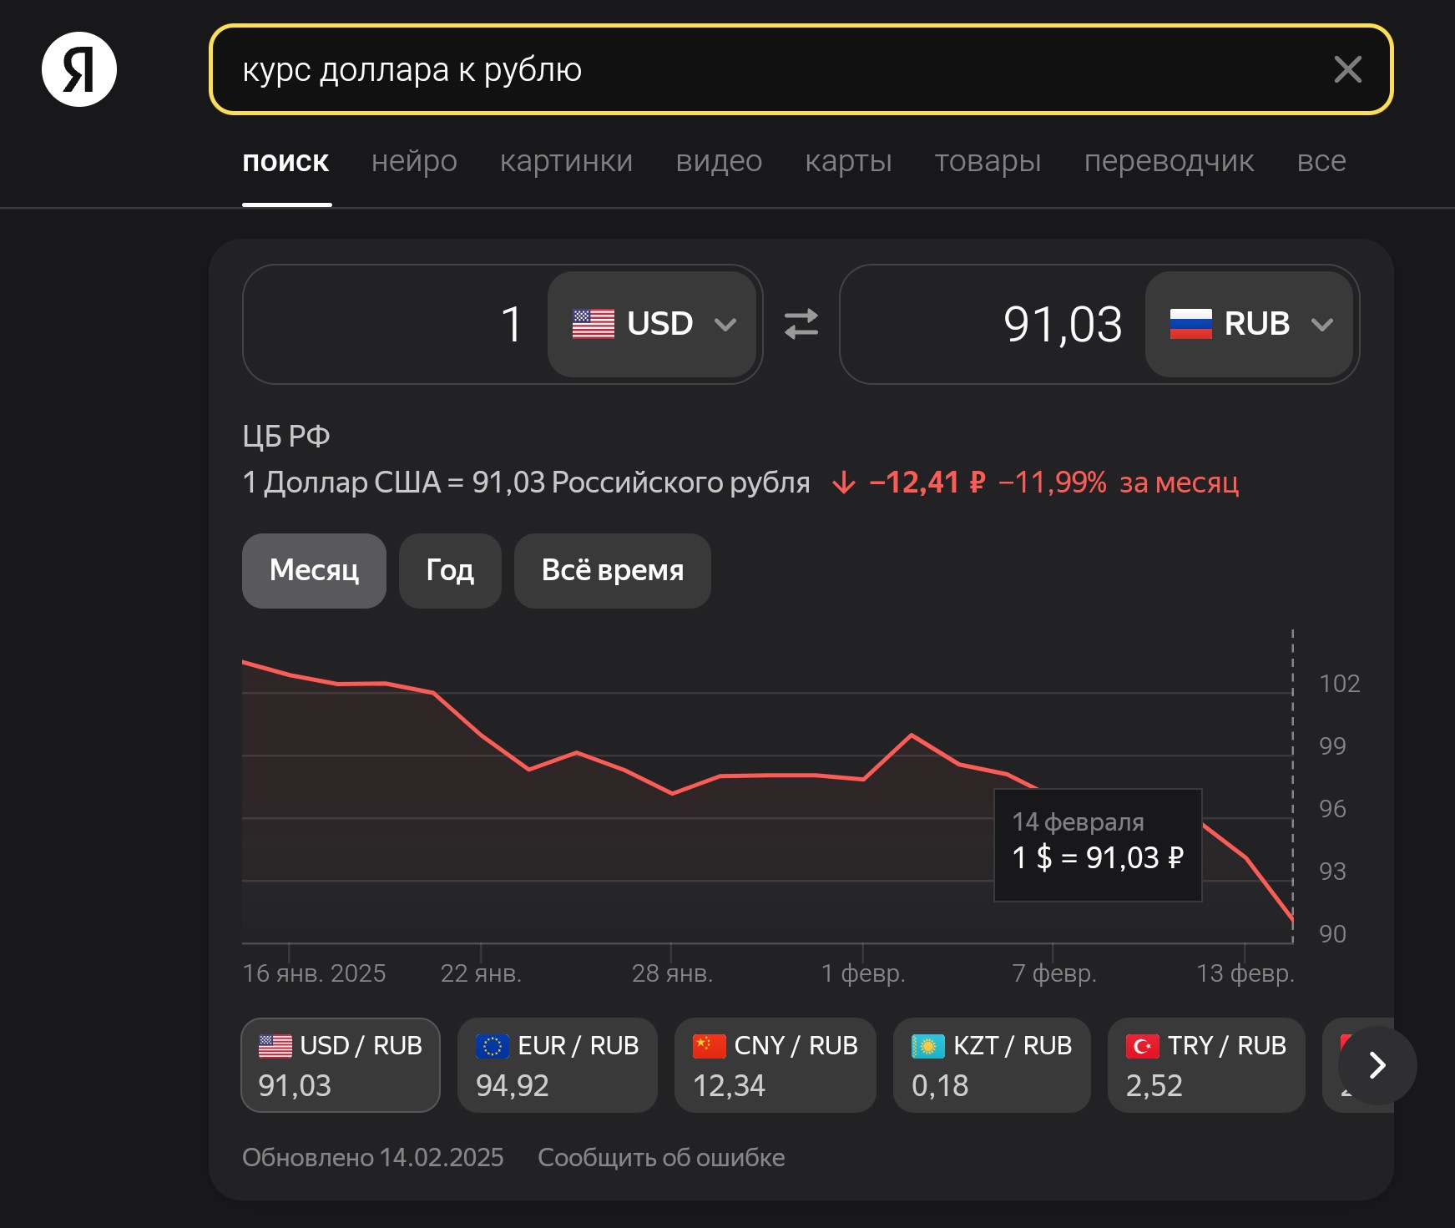Image resolution: width=1455 pixels, height=1228 pixels.
Task: Click the China flag icon on CNY card
Action: pos(710,1046)
